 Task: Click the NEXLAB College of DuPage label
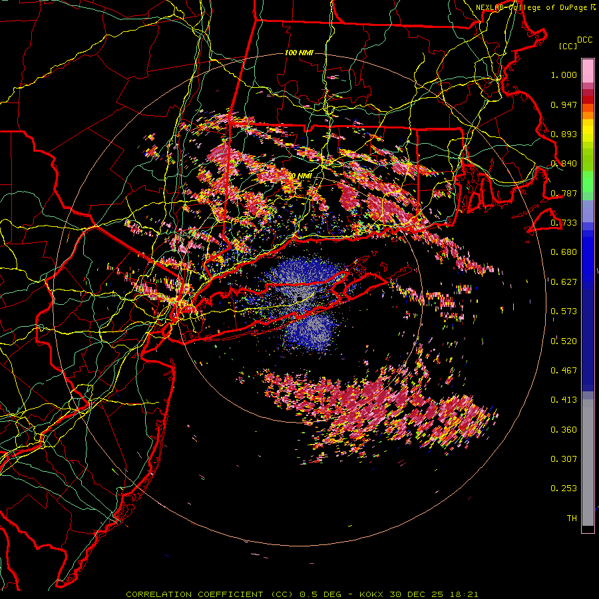click(x=535, y=7)
